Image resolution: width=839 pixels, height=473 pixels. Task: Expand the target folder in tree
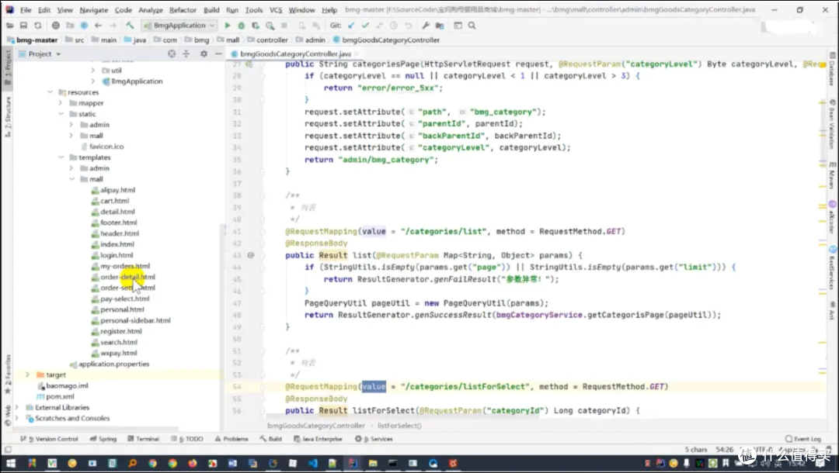pyautogui.click(x=28, y=375)
